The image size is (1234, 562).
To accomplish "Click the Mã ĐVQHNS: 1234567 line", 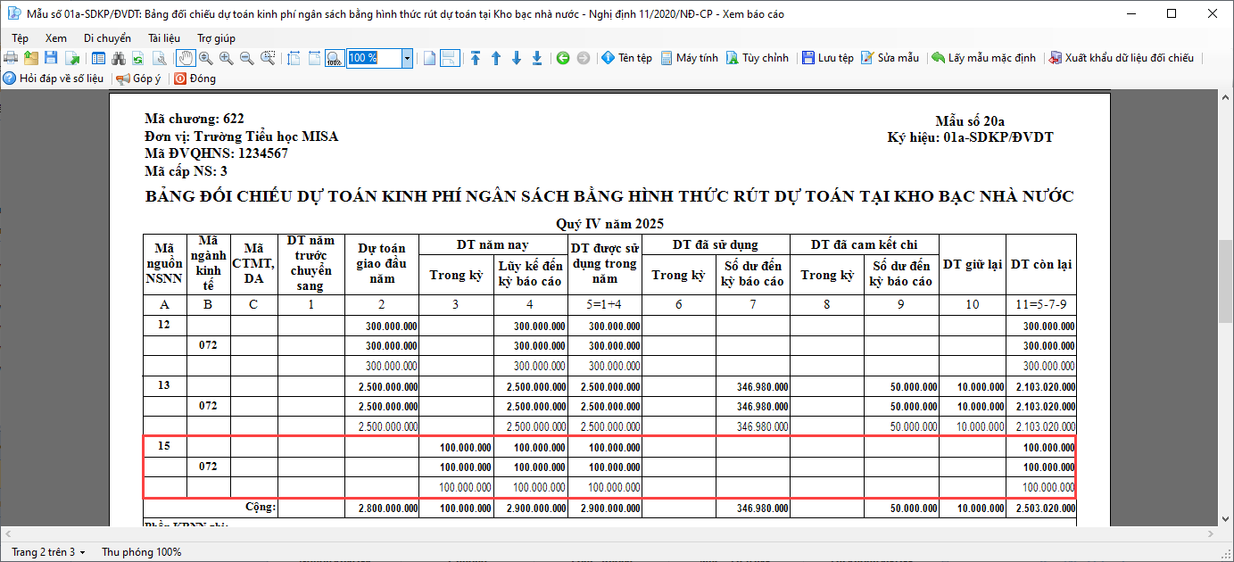I will [216, 153].
